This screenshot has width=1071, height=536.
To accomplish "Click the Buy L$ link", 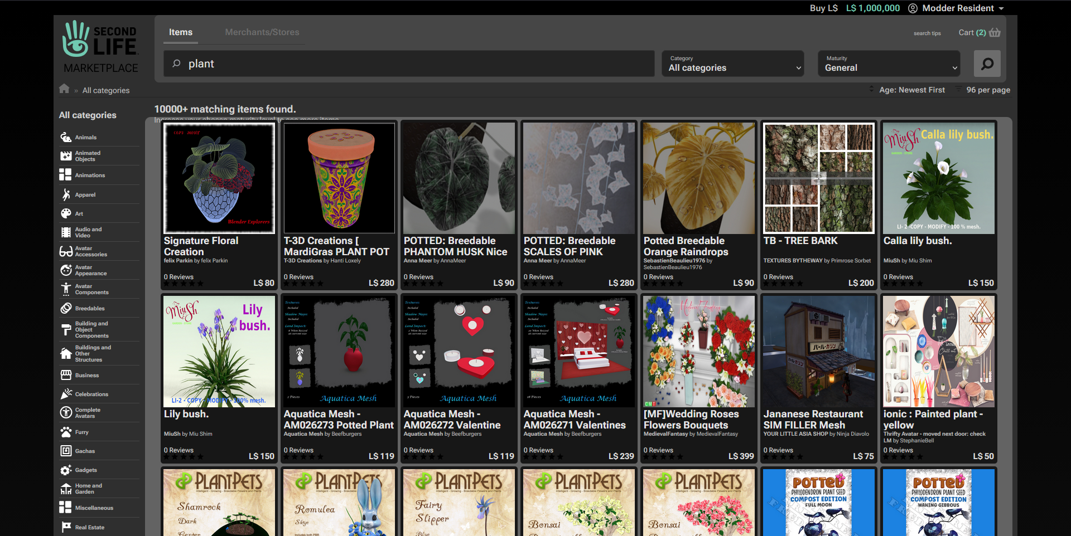I will 823,8.
